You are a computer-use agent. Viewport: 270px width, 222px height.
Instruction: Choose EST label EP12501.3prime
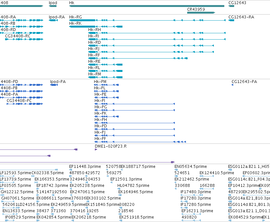(126, 179)
